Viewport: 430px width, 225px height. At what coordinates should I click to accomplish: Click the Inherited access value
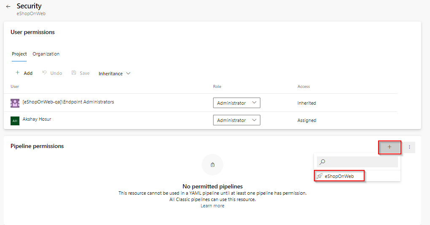307,103
